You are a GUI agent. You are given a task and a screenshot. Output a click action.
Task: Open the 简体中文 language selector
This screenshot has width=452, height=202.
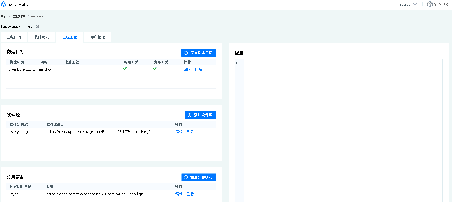[441, 4]
